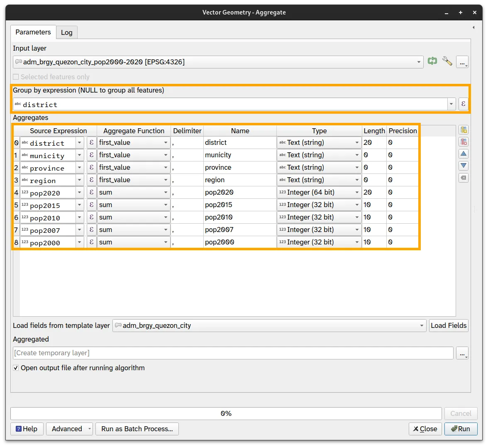Move the selected aggregate up

tap(464, 154)
